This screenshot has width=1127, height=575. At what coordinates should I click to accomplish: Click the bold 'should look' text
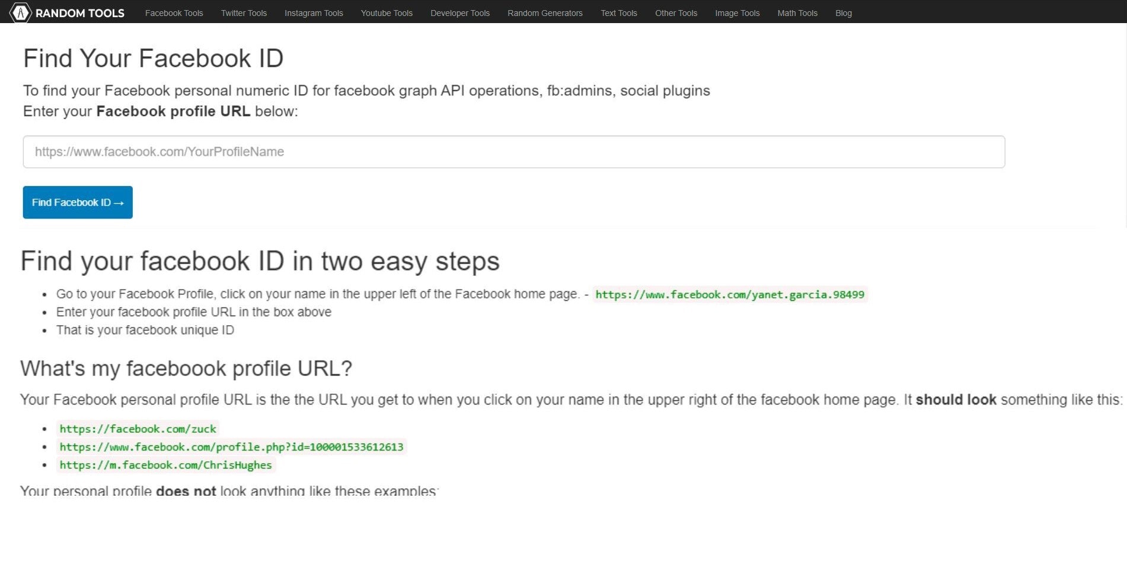tap(956, 400)
